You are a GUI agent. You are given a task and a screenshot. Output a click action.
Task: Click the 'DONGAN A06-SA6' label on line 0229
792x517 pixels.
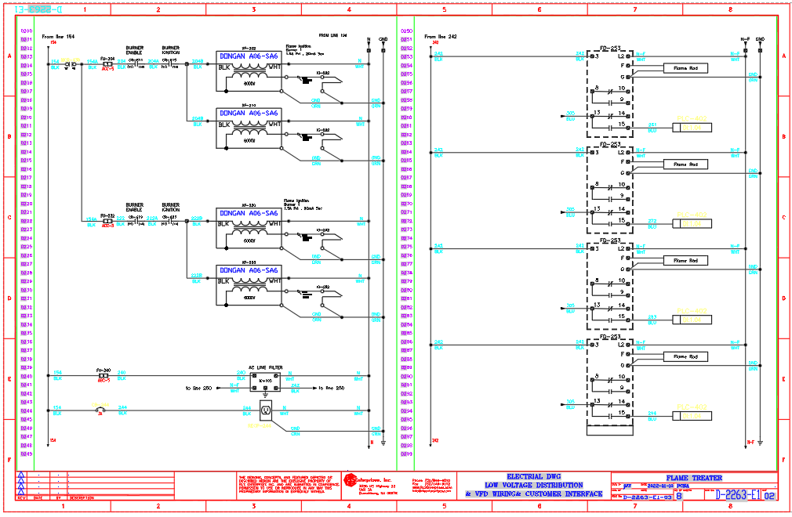249,270
